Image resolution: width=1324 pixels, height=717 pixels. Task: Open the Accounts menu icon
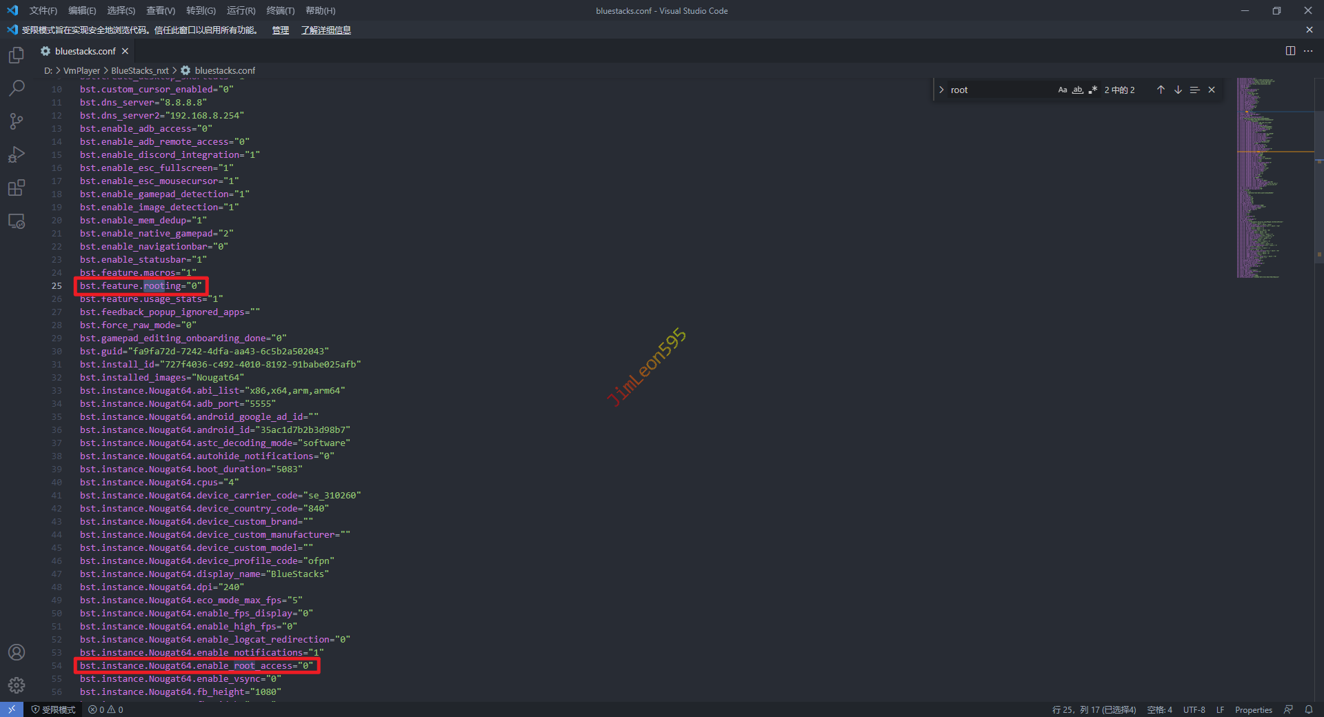17,652
